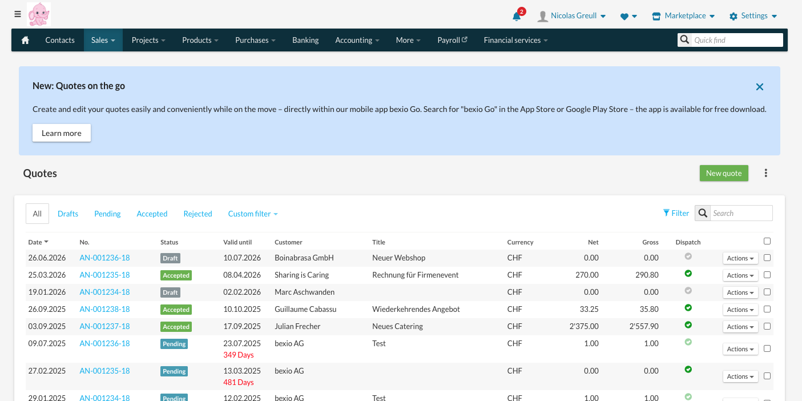The height and width of the screenshot is (401, 802).
Task: Click the Draft status badge for Boinabrasa GmbH
Action: point(170,258)
